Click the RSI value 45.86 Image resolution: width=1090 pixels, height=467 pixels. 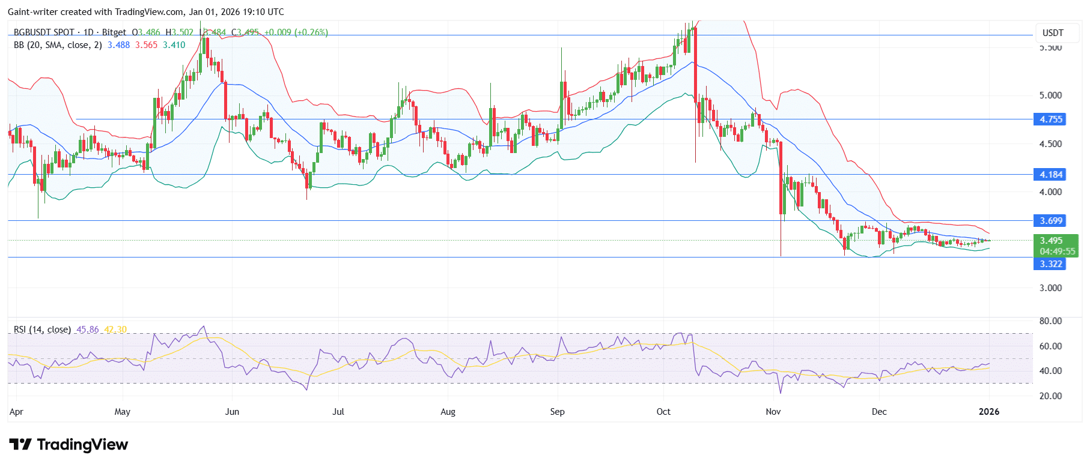point(87,330)
